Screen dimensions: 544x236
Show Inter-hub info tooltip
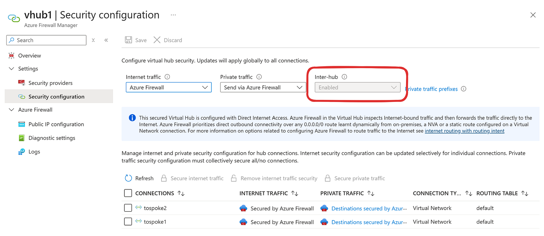pos(344,77)
